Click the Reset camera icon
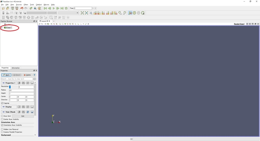260x141 pixels. coord(82,13)
